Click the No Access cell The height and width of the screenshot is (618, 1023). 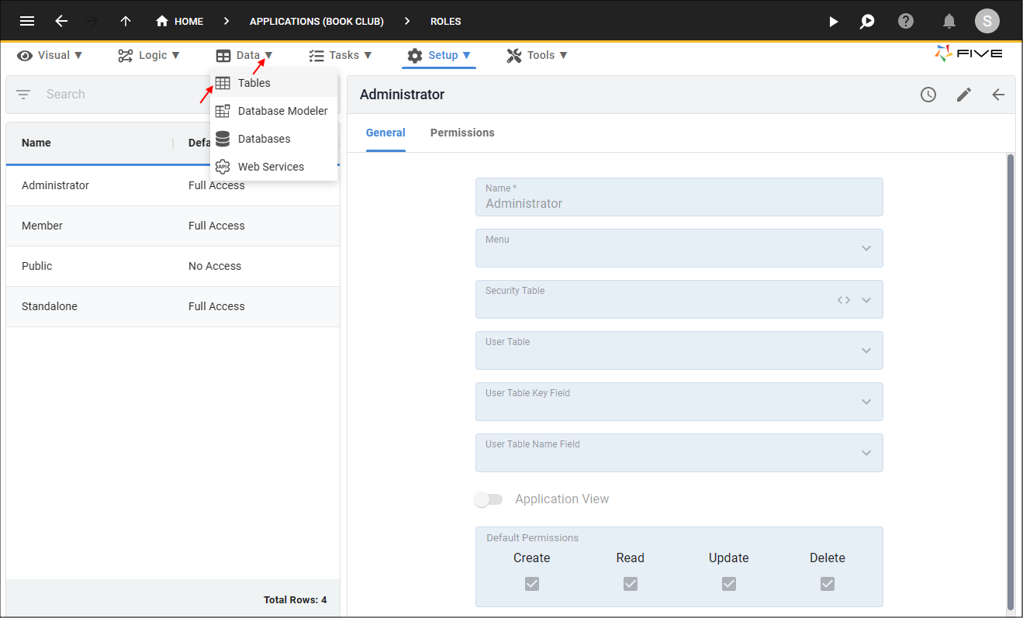[215, 266]
